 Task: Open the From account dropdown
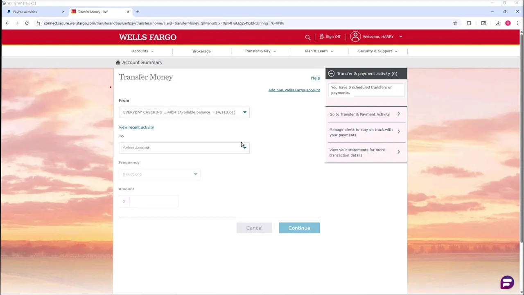(184, 112)
